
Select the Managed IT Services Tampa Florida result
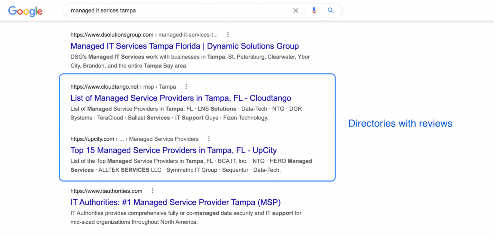pos(184,46)
